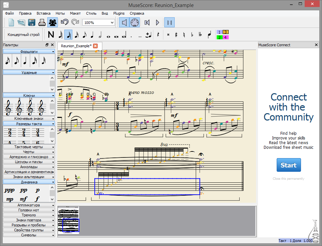Start playback with play button
The height and width of the screenshot is (246, 322).
158,22
